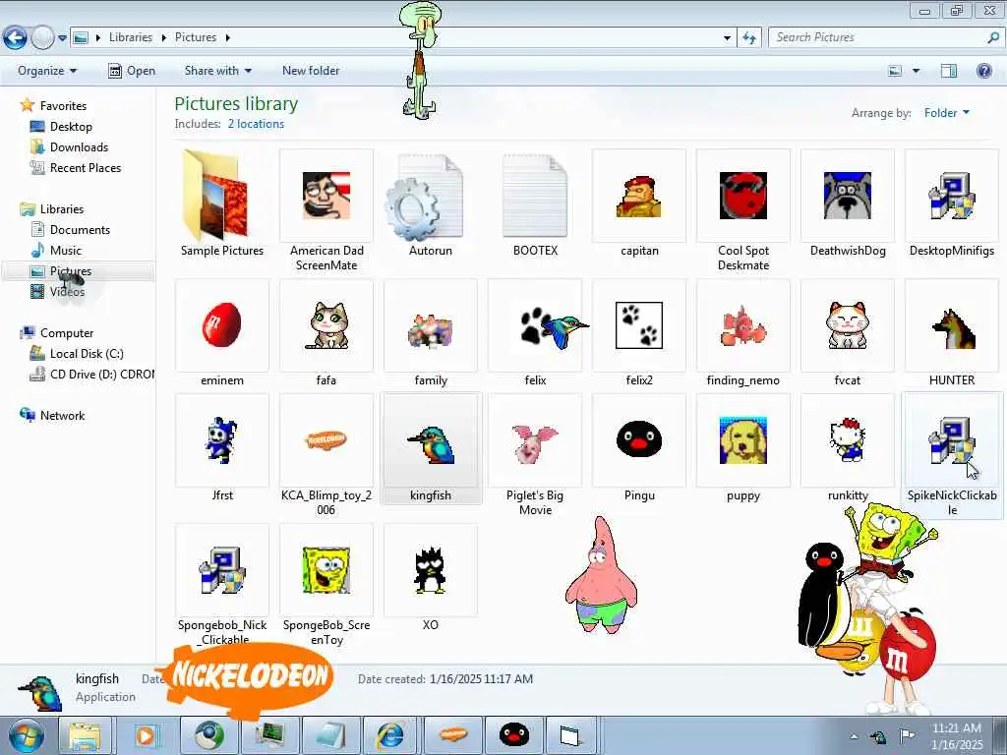Show hidden system tray icons
The height and width of the screenshot is (755, 1007).
(854, 736)
